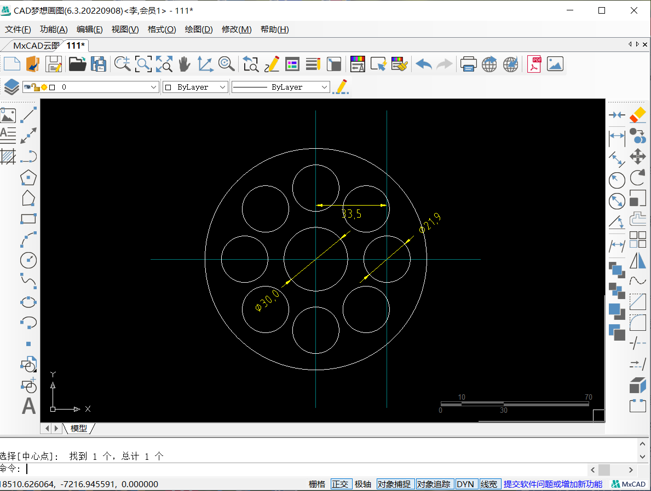
Task: Open the ByLayer color dropdown
Action: pos(195,87)
